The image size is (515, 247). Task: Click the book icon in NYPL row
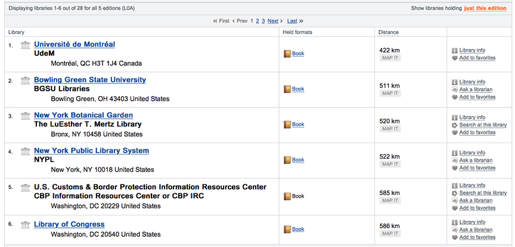click(287, 160)
